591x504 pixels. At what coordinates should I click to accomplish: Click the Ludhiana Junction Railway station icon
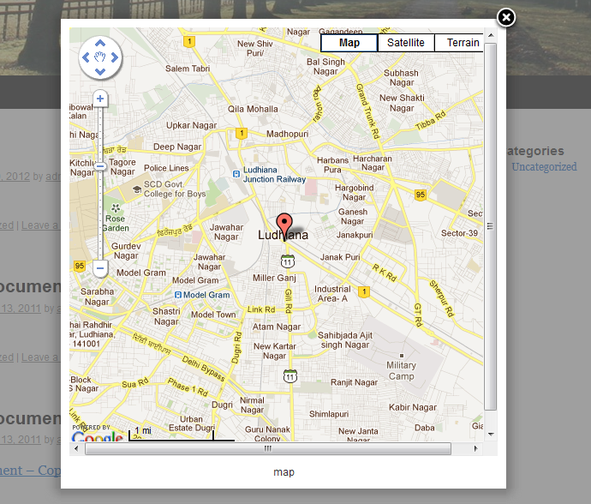pyautogui.click(x=236, y=174)
